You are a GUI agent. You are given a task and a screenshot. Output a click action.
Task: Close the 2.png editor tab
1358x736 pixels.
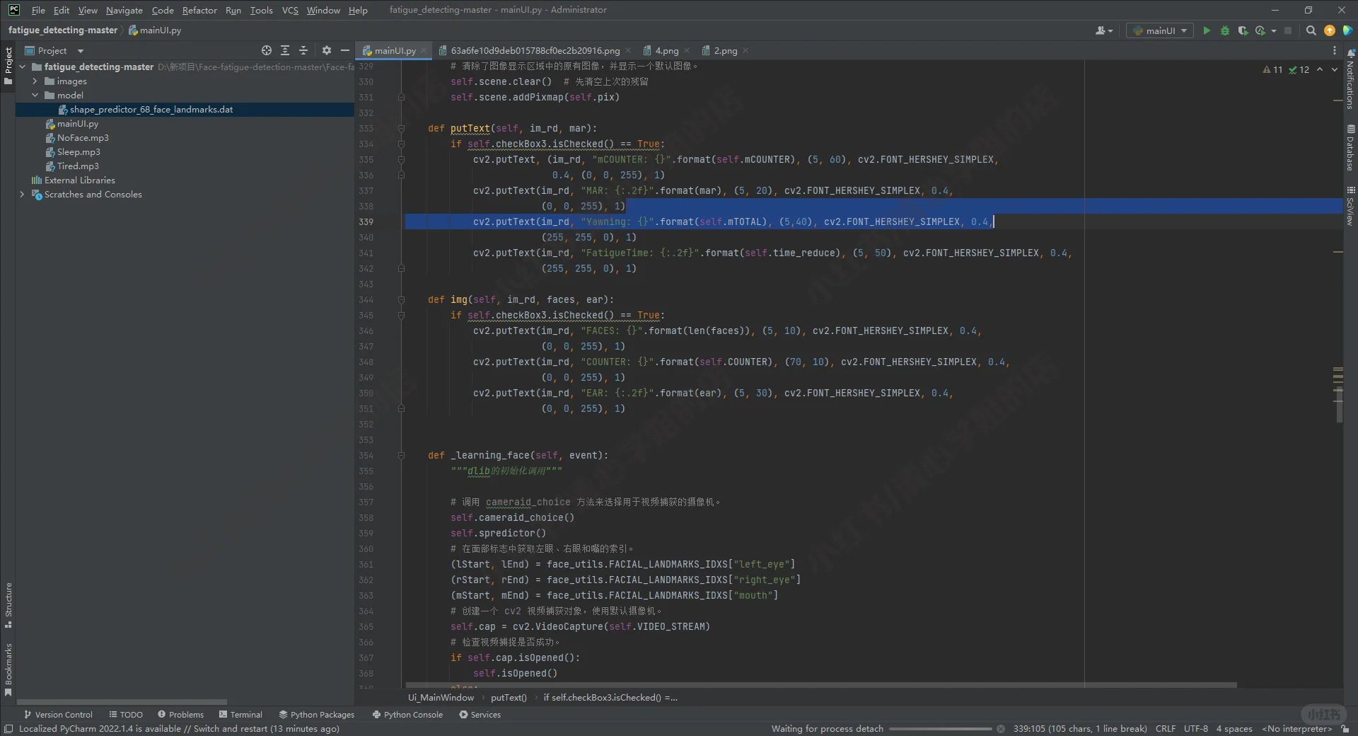[745, 50]
